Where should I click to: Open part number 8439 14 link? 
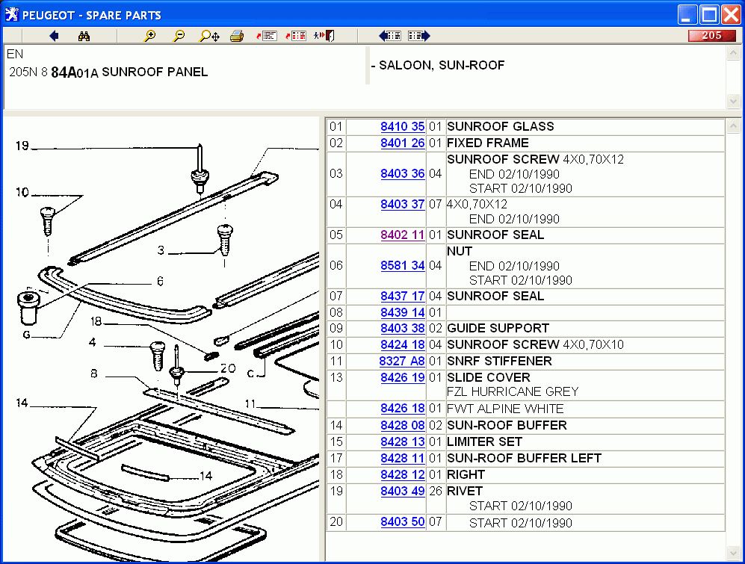pos(403,312)
